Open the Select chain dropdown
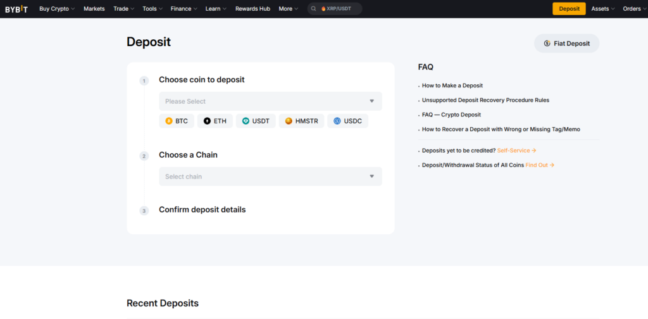This screenshot has height=319, width=648. coord(270,177)
